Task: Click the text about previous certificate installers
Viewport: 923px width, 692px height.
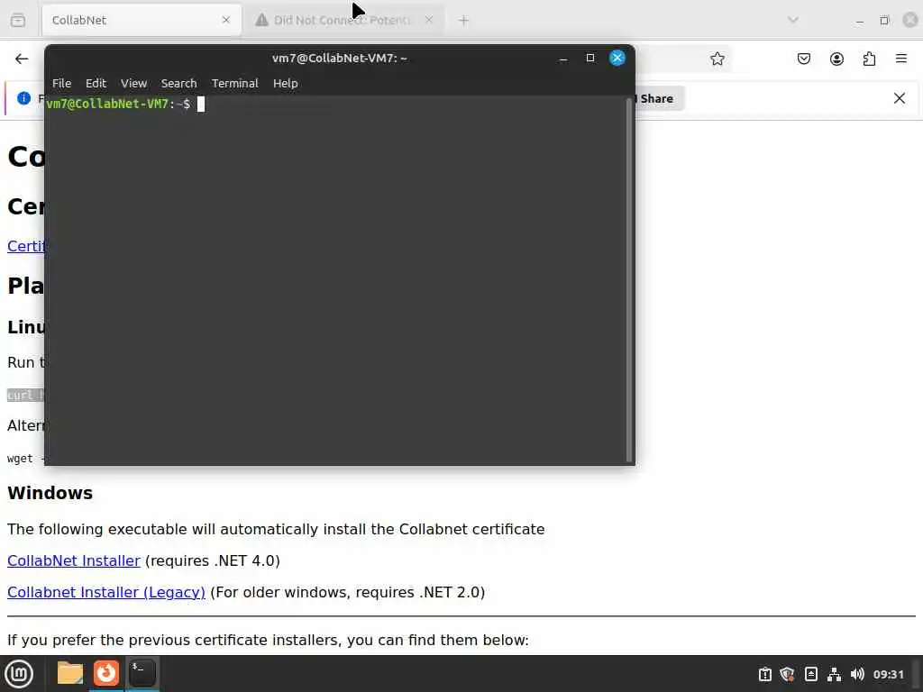Action: click(268, 640)
